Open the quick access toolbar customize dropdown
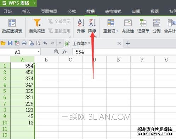 coord(60,43)
